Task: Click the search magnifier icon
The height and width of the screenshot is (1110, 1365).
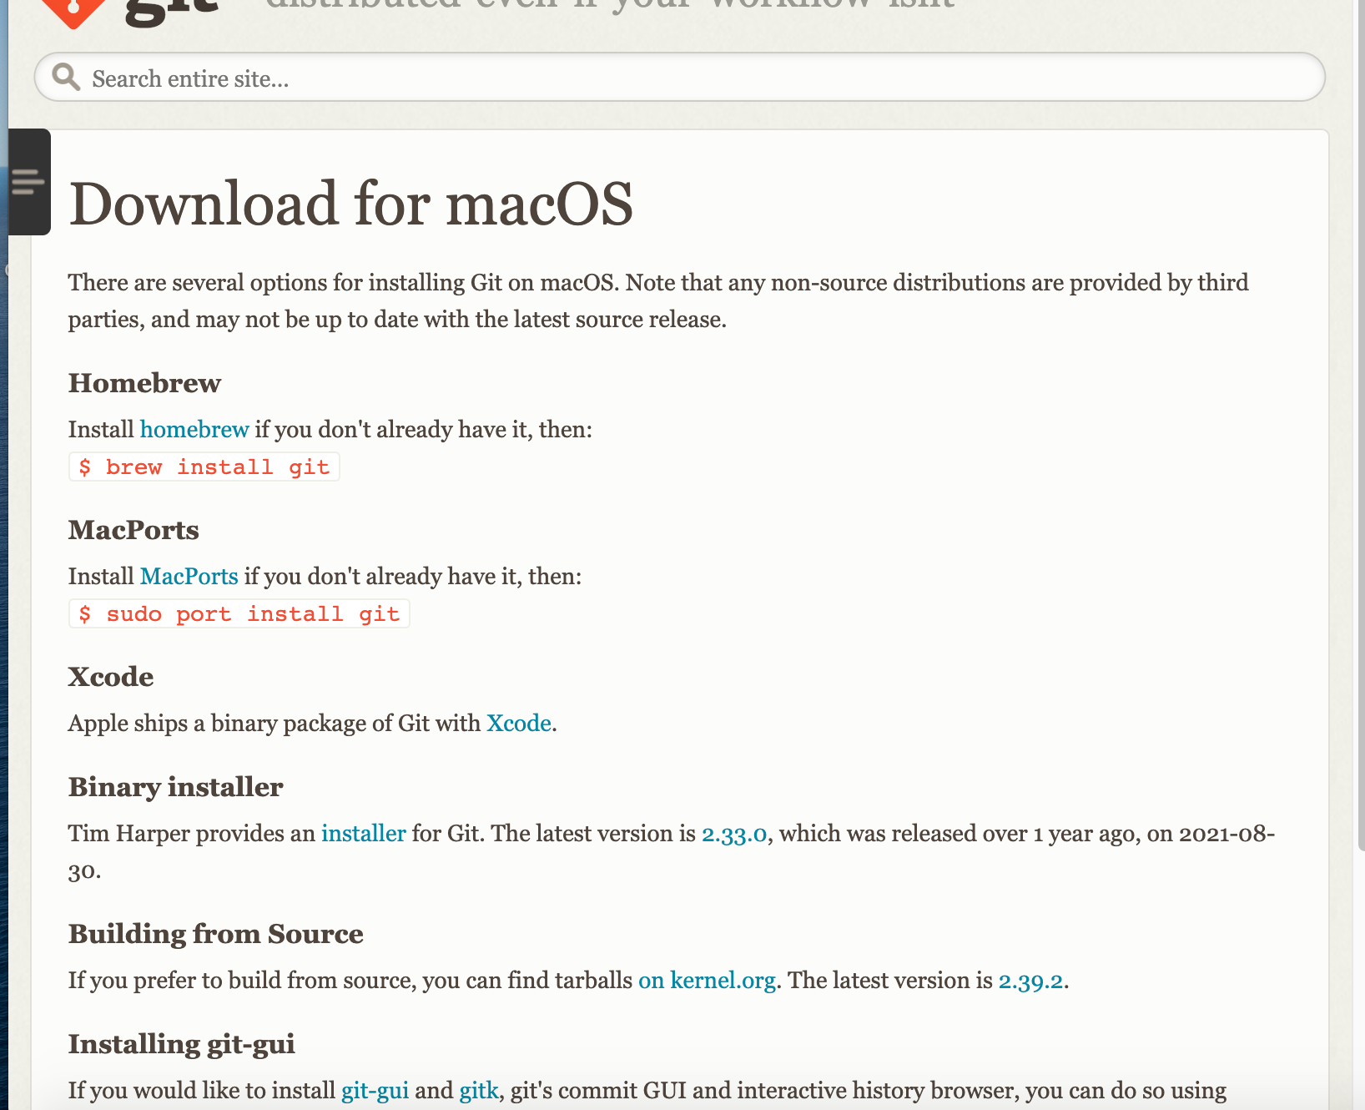Action: (x=66, y=78)
